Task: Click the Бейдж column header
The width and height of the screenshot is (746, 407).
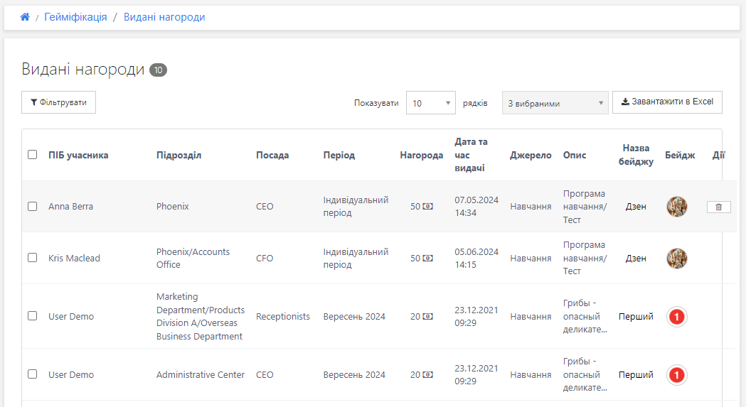Action: pyautogui.click(x=680, y=155)
